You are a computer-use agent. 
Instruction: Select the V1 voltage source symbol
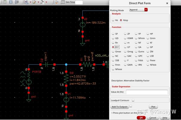click(66, 100)
